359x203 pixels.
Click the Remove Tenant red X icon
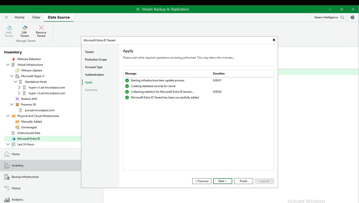tap(41, 28)
